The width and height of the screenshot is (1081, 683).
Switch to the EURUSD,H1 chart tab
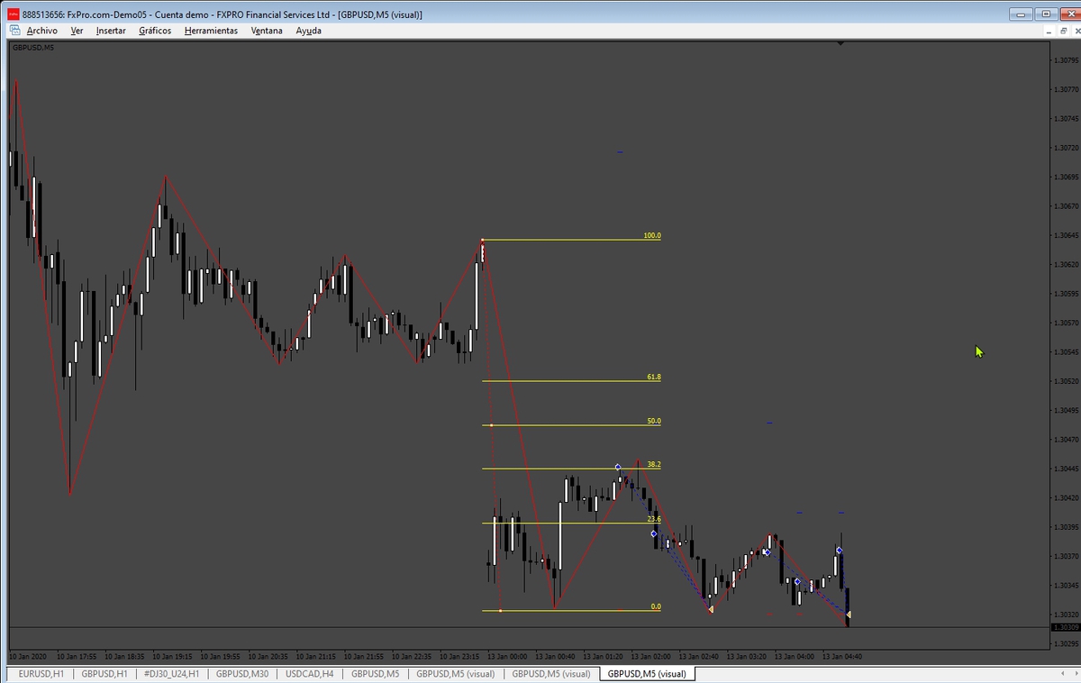point(41,673)
